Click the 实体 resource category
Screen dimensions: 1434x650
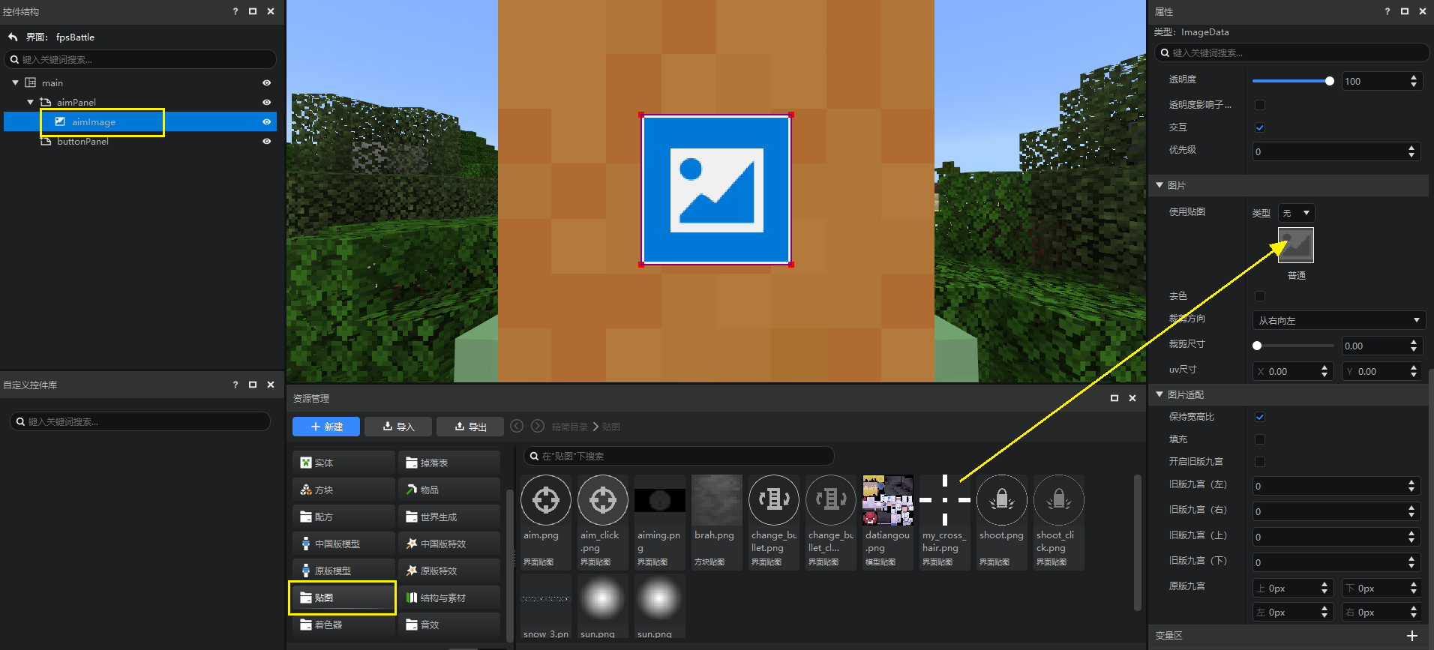click(x=343, y=463)
